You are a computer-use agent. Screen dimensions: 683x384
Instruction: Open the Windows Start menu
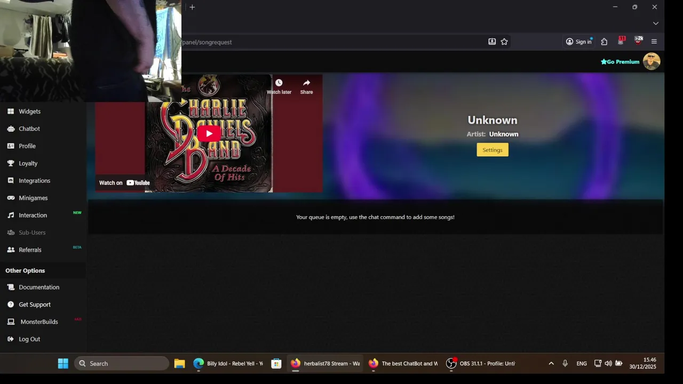[63, 363]
